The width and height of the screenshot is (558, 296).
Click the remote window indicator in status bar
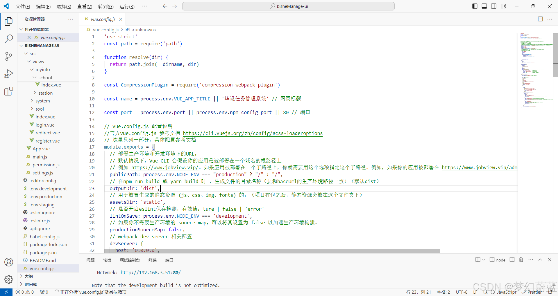[6, 292]
